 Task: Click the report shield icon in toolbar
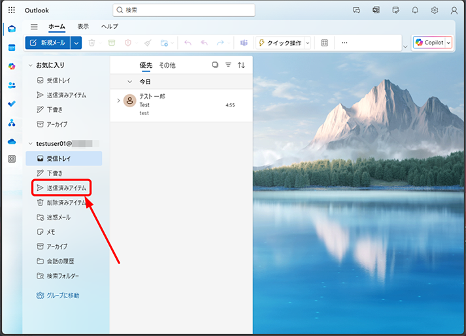[128, 43]
